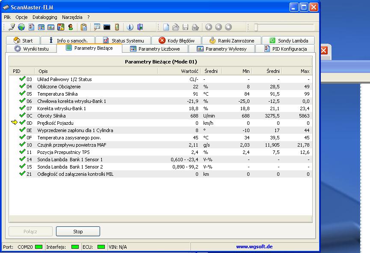Click the new blank document toolbar icon
Screen dimensions: 370x253
[166, 27]
